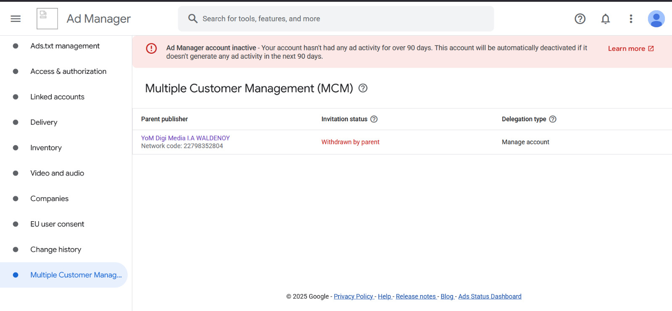This screenshot has height=311, width=672.
Task: Click the Ad Manager title text
Action: point(99,19)
